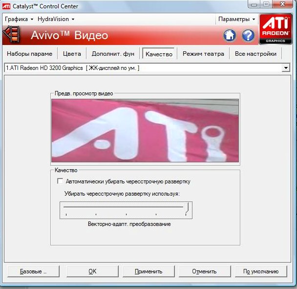Click the ATI Radeon Graphics logo
Image resolution: width=297 pixels, height=289 pixels.
[276, 29]
